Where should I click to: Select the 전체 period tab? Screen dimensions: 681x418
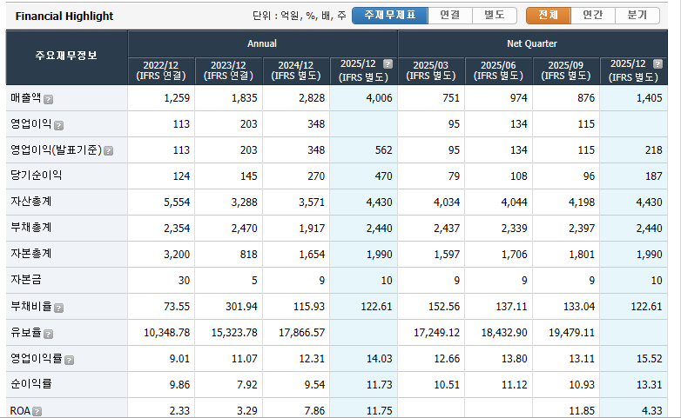[548, 16]
